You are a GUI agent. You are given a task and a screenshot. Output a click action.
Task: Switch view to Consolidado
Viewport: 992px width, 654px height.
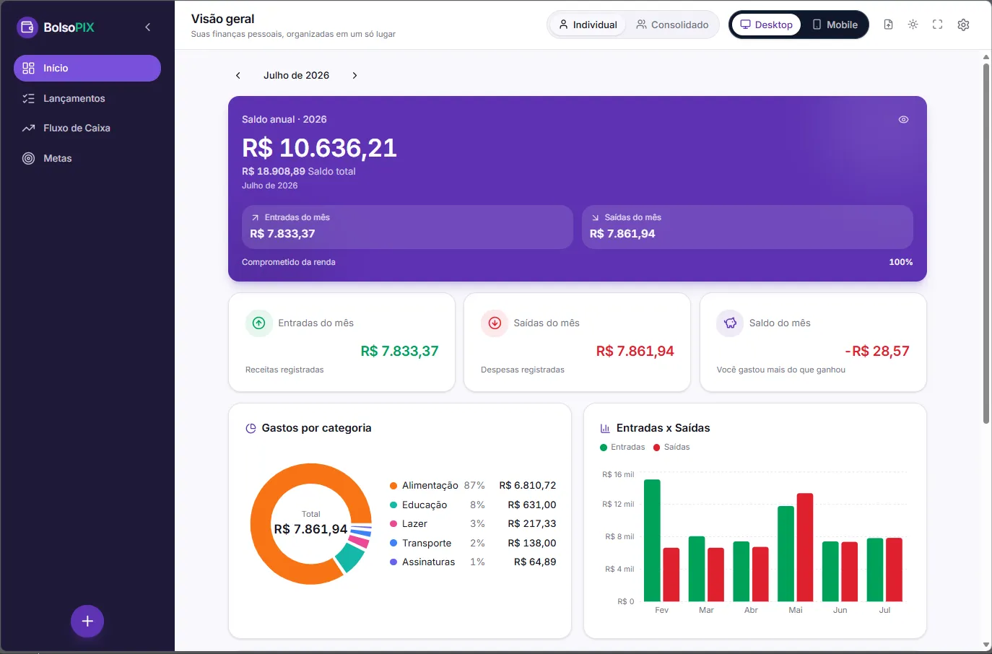(672, 25)
